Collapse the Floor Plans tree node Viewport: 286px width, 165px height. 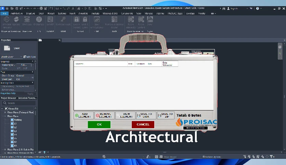5,116
